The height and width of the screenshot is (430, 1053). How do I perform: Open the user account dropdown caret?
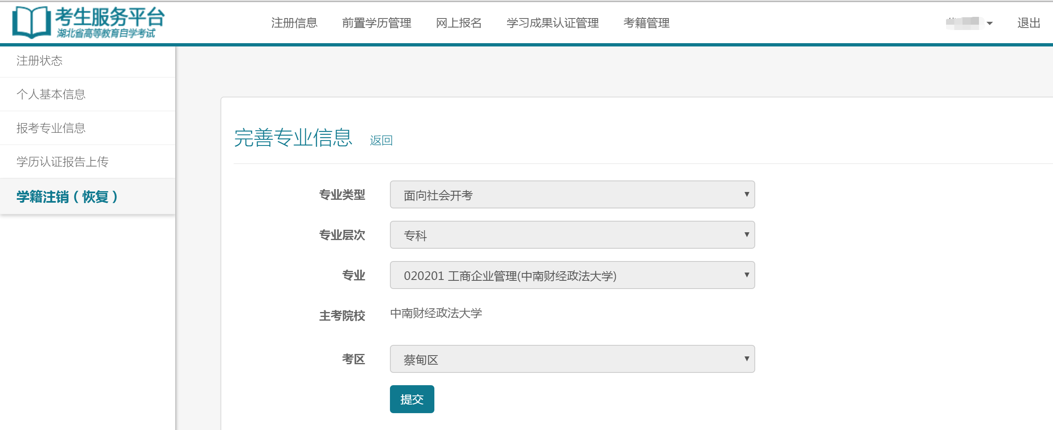pyautogui.click(x=989, y=23)
